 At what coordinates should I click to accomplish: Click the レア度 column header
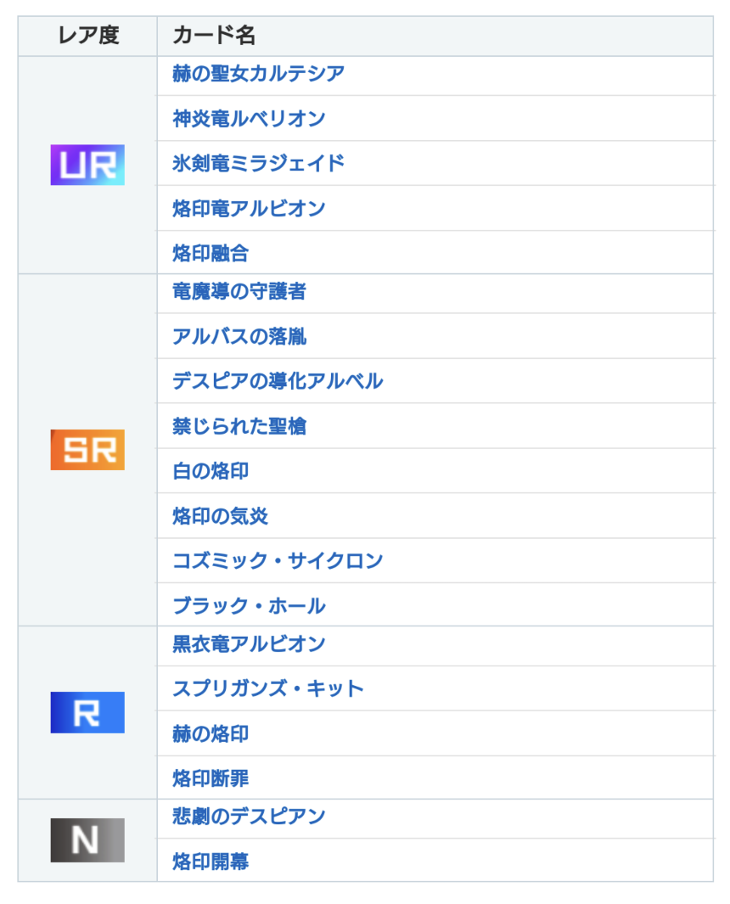coord(87,36)
